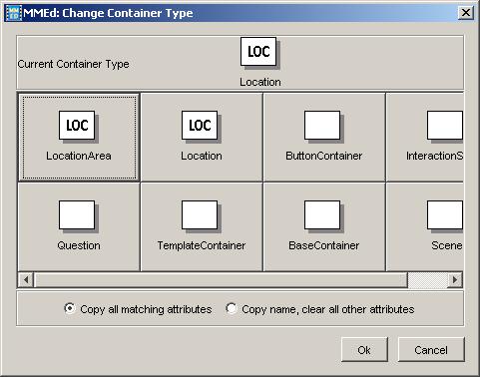Screen dimensions: 480x377
Task: Click the 'Current Container Type' label
Action: click(74, 64)
